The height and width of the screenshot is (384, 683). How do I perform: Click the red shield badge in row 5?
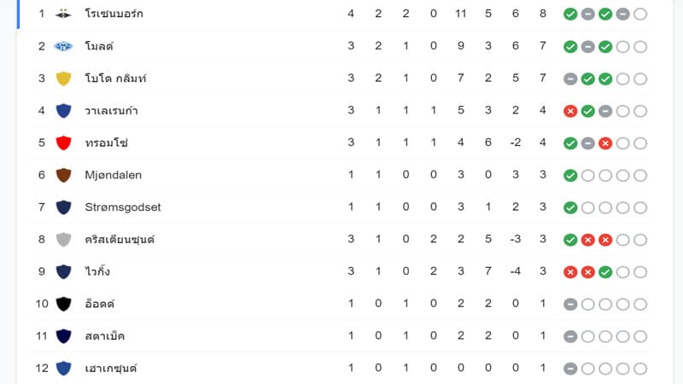click(x=63, y=143)
